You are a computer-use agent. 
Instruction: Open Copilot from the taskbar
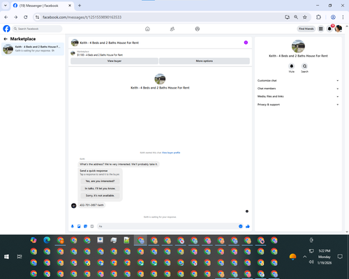point(34,240)
